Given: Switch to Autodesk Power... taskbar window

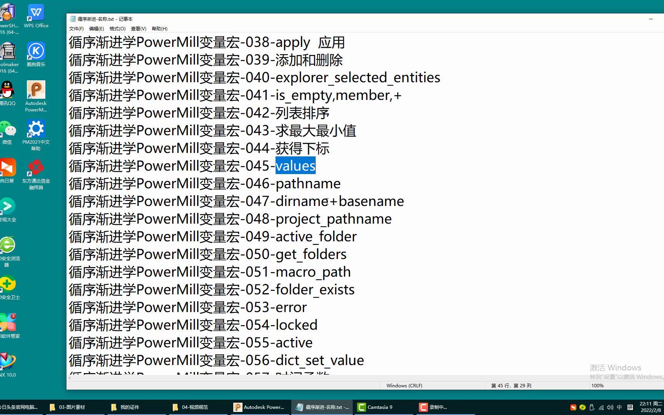Looking at the screenshot, I should click(259, 407).
